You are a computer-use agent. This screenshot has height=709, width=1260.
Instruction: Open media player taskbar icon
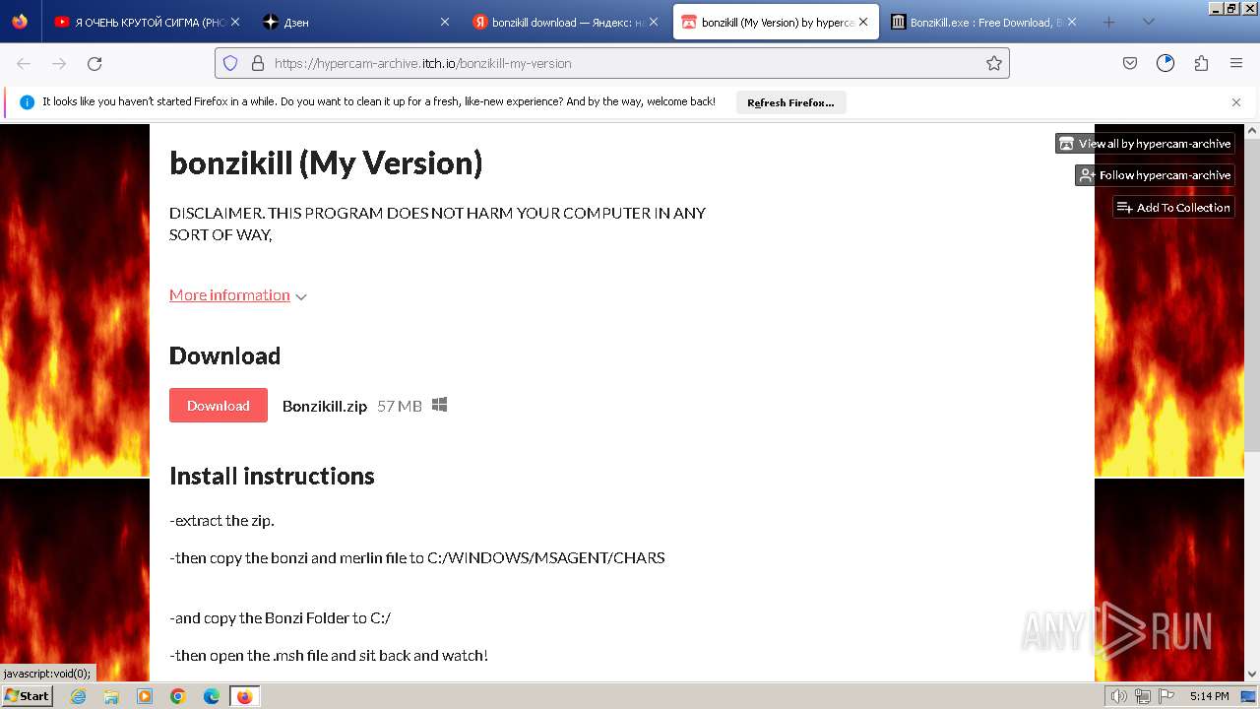click(x=145, y=696)
